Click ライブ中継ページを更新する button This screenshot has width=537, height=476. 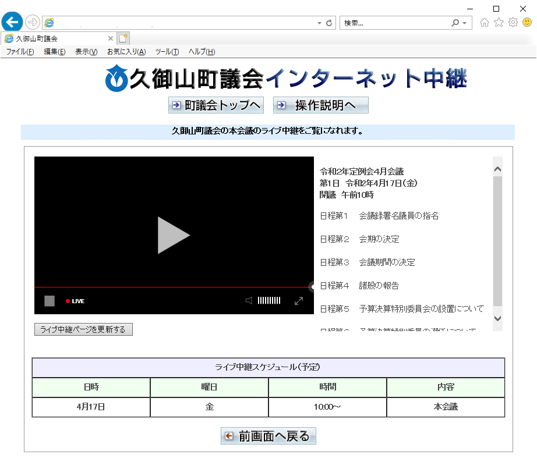[x=83, y=329]
